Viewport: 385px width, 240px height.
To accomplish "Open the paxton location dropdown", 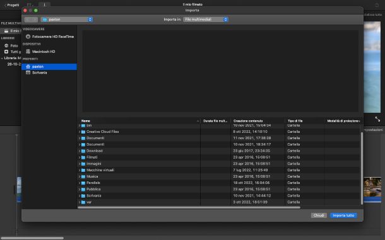I will pyautogui.click(x=66, y=20).
